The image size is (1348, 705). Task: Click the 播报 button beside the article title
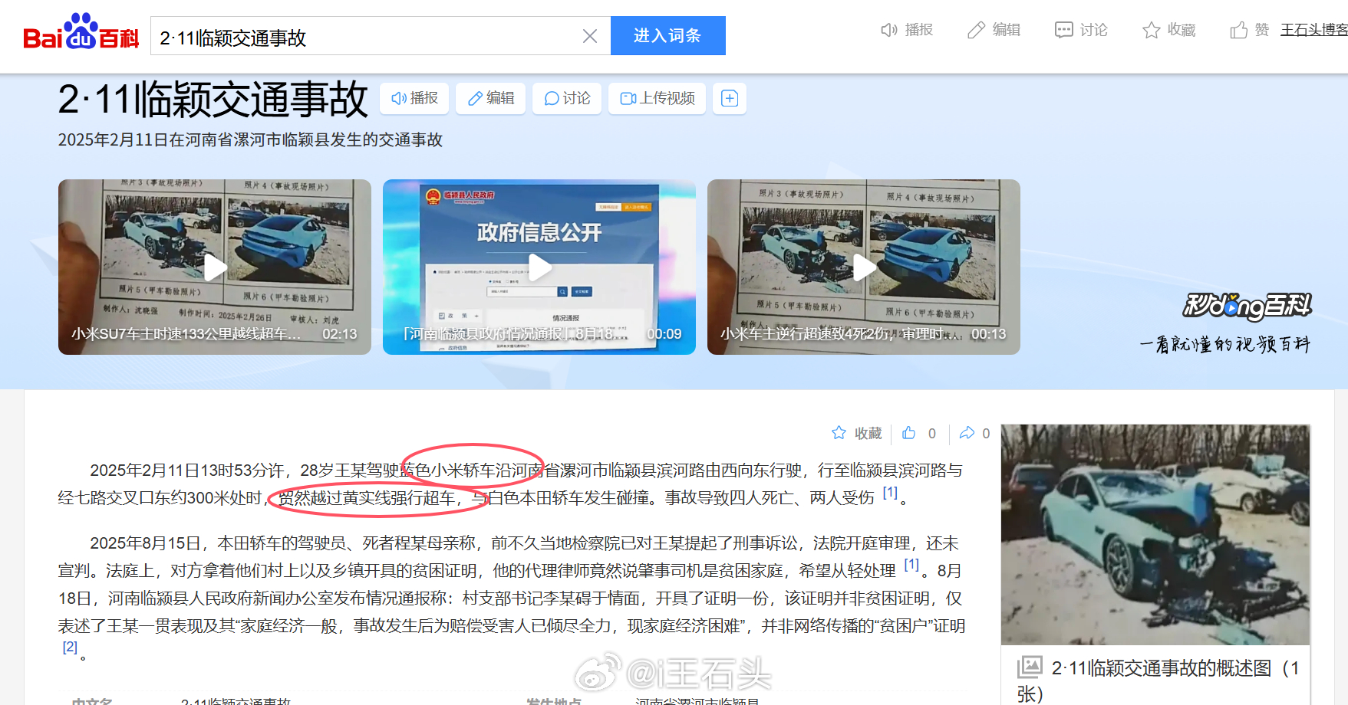point(414,98)
